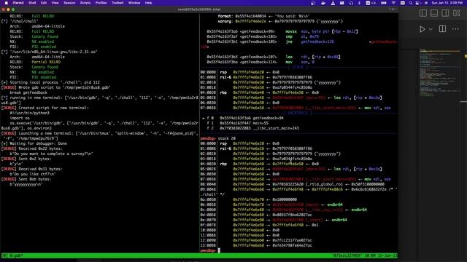Expand the run options dropdown arrow
Viewport: 467px width, 262px height.
coord(431,29)
